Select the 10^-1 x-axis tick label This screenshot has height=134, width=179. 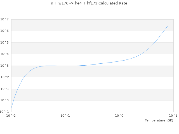(x=65, y=116)
